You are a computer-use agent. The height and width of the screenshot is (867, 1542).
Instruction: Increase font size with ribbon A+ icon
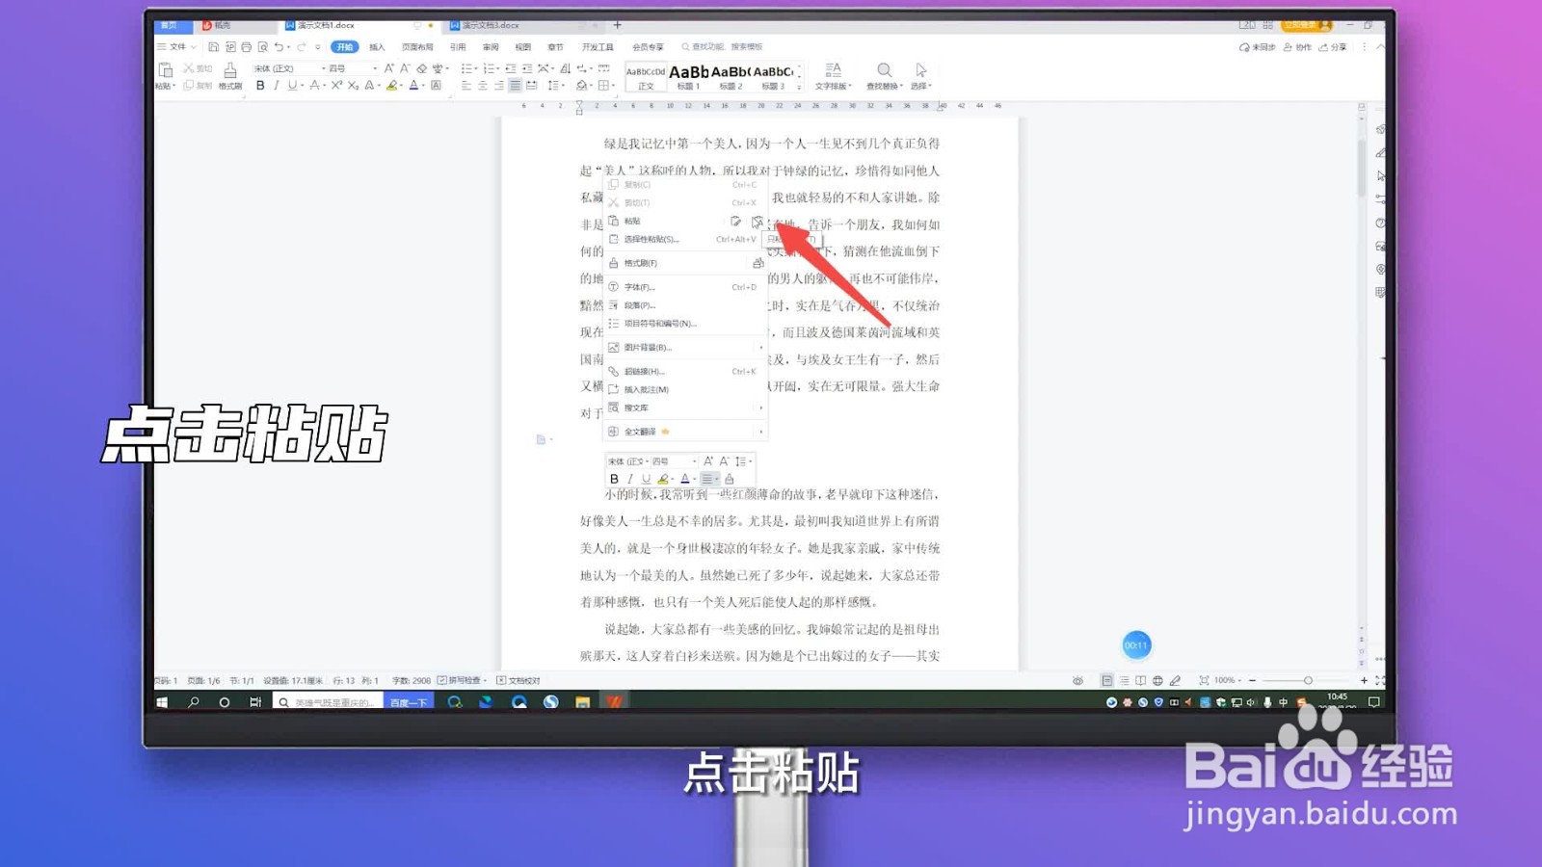389,68
